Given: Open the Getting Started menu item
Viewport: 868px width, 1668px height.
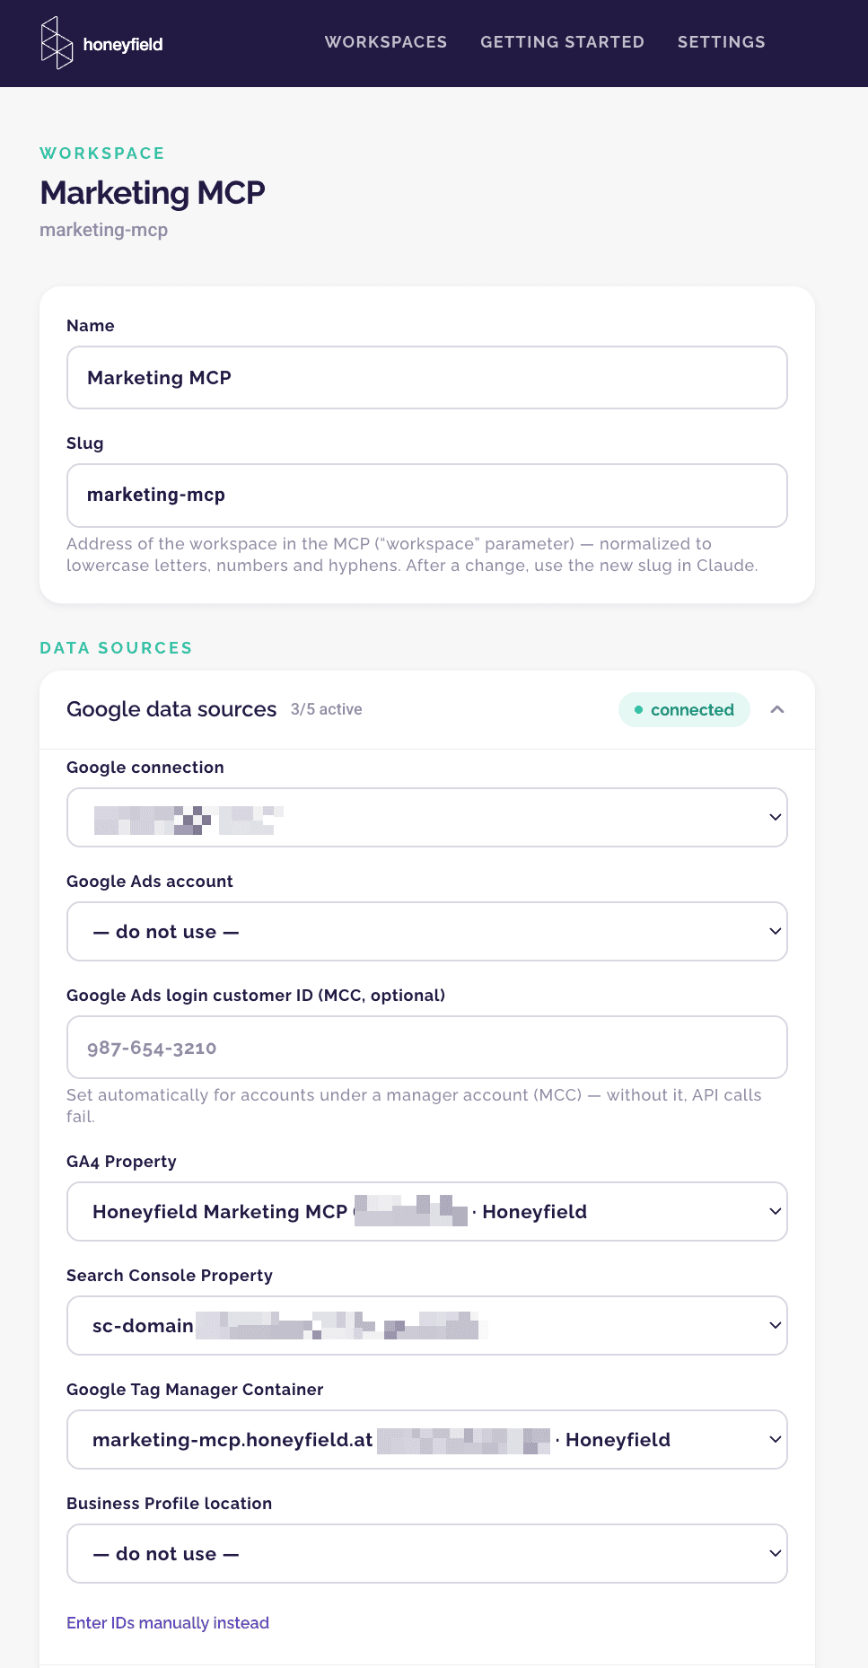Looking at the screenshot, I should (x=562, y=42).
